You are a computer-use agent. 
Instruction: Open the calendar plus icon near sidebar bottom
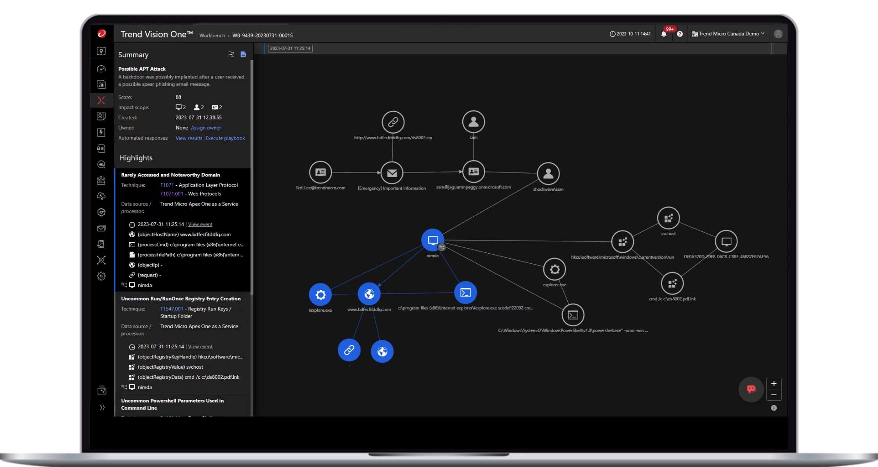click(102, 390)
